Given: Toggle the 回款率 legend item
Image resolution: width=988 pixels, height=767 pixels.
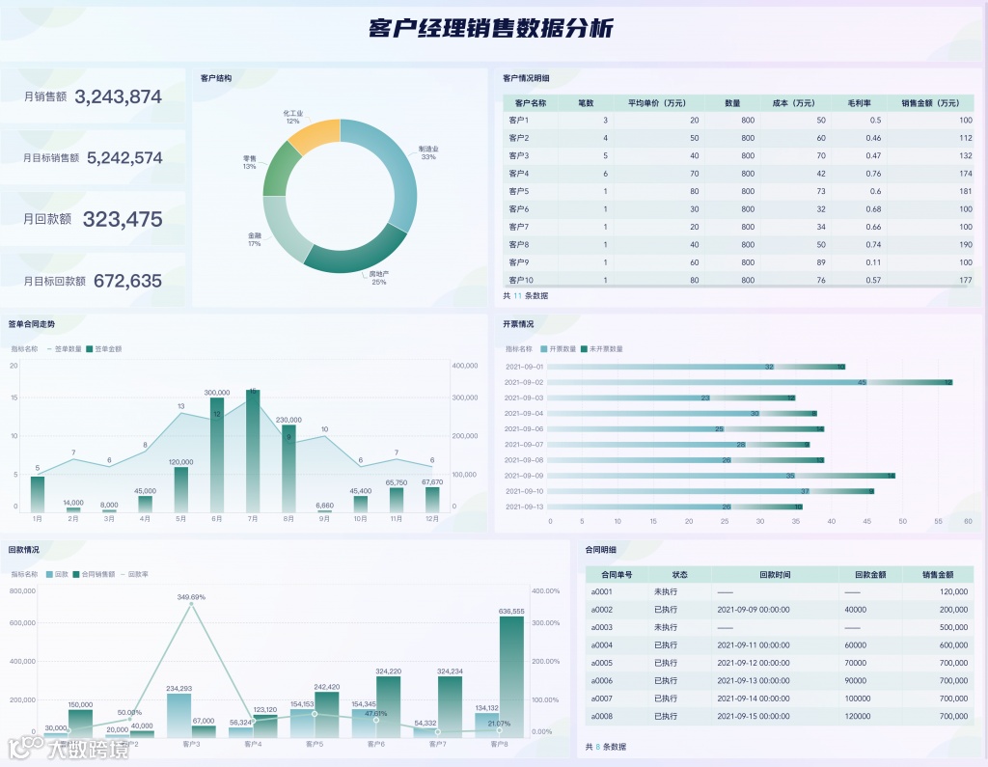Looking at the screenshot, I should pos(134,574).
